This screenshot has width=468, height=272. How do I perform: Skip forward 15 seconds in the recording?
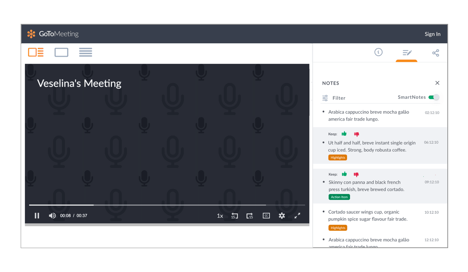tap(250, 216)
